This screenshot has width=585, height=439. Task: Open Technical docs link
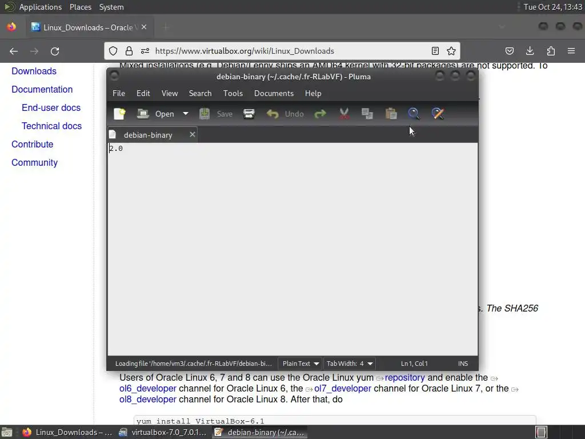[x=51, y=126]
